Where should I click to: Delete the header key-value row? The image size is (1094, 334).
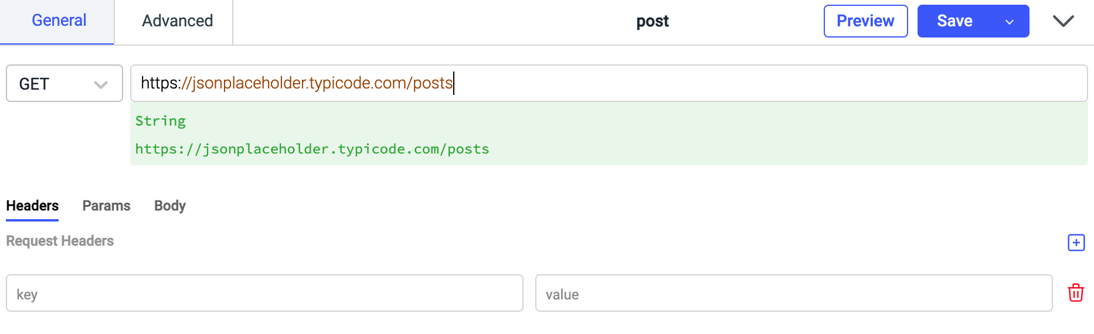click(x=1076, y=293)
